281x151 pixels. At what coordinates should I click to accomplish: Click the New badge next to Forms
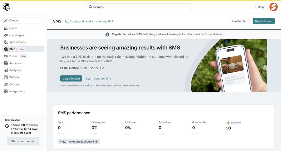(23, 56)
